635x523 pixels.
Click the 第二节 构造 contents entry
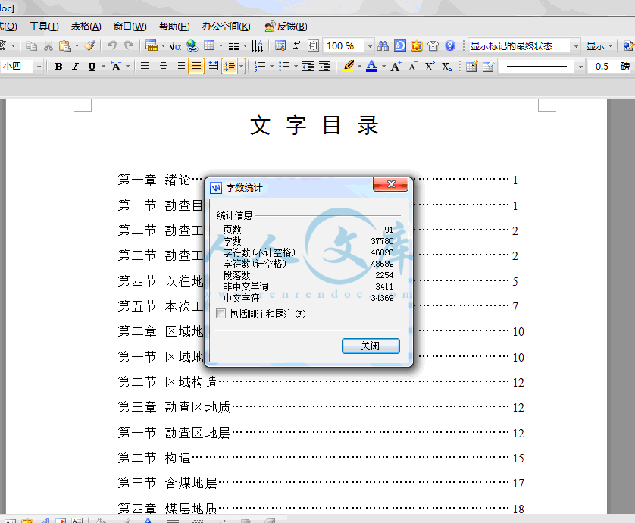pyautogui.click(x=321, y=458)
